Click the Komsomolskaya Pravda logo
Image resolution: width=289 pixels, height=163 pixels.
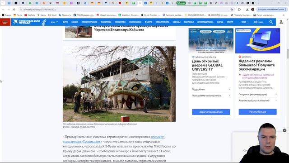(x=27, y=22)
